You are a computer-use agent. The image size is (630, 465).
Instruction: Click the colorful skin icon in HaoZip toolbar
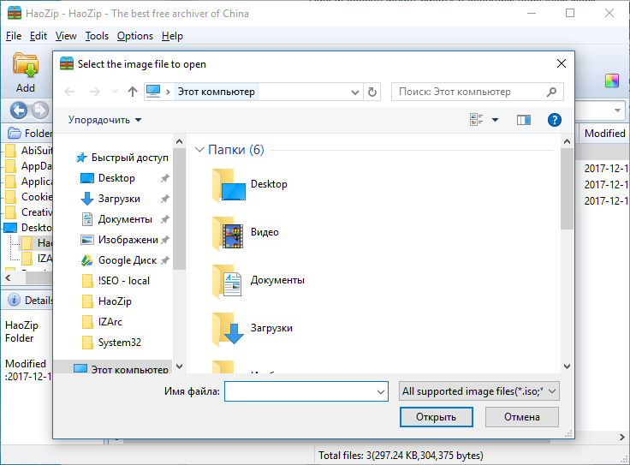click(612, 80)
